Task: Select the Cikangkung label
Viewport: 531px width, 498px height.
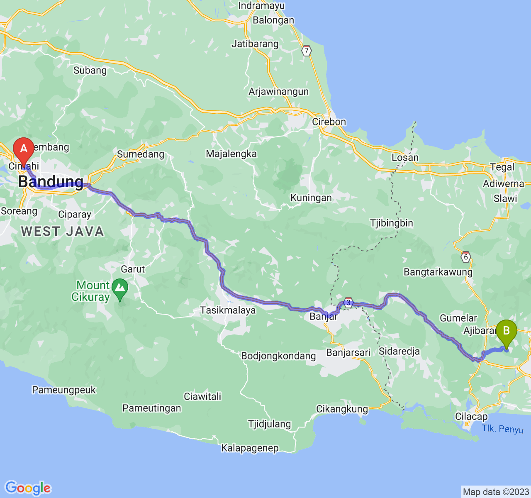Action: tap(342, 410)
